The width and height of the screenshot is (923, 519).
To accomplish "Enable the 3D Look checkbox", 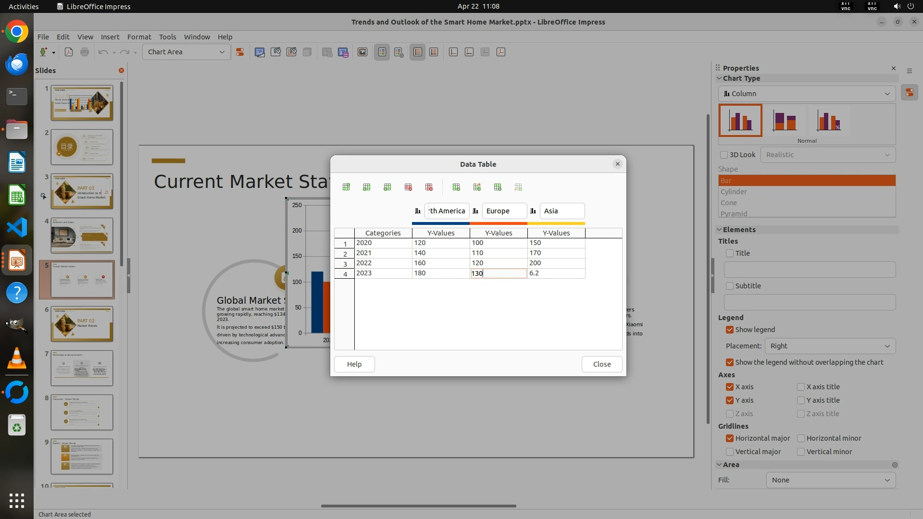I will [x=724, y=155].
